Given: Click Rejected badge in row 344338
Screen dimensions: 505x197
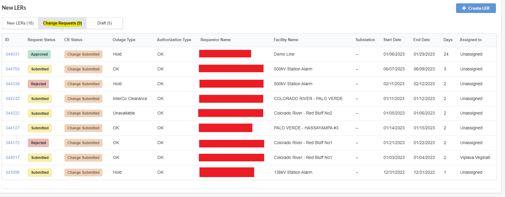Looking at the screenshot, I should tap(38, 84).
